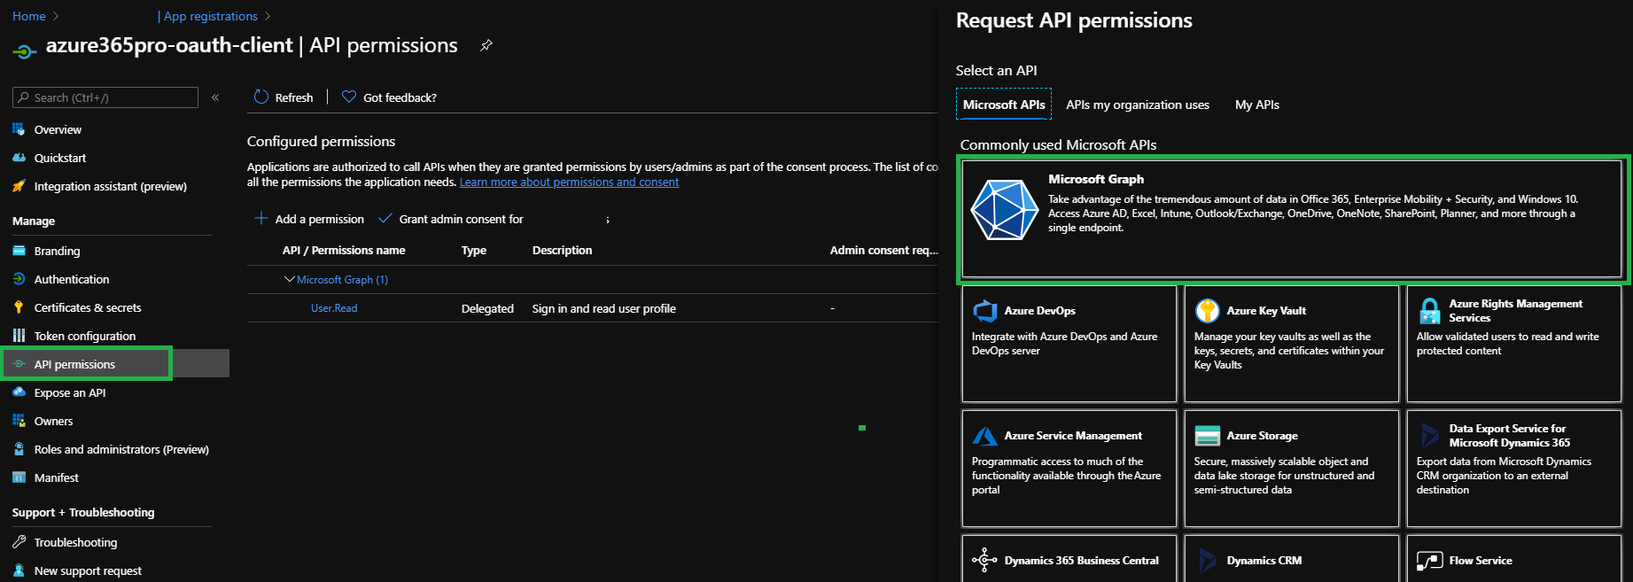Click the Got feedback heart icon
This screenshot has width=1633, height=582.
(349, 97)
